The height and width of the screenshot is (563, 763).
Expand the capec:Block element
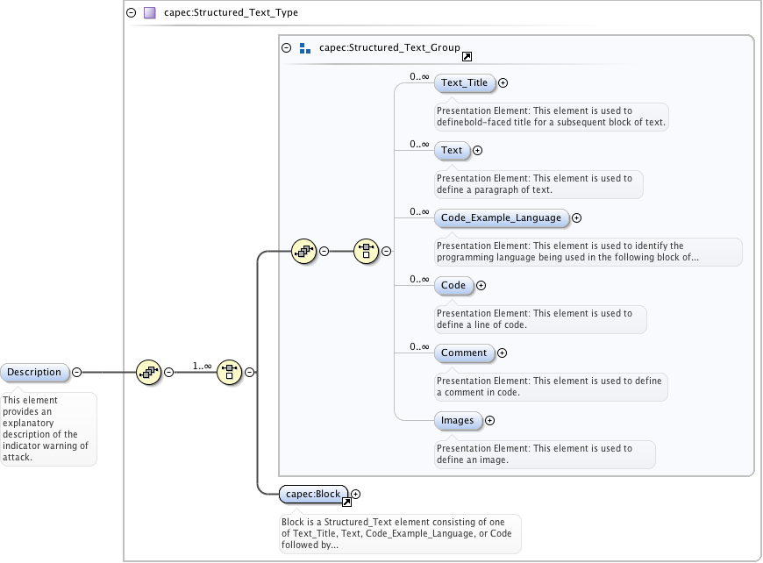[355, 495]
